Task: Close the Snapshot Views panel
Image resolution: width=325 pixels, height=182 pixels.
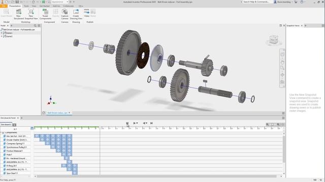Action: 302,26
